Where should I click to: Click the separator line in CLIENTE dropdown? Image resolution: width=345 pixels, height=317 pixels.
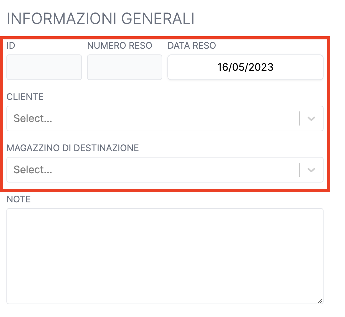click(300, 119)
